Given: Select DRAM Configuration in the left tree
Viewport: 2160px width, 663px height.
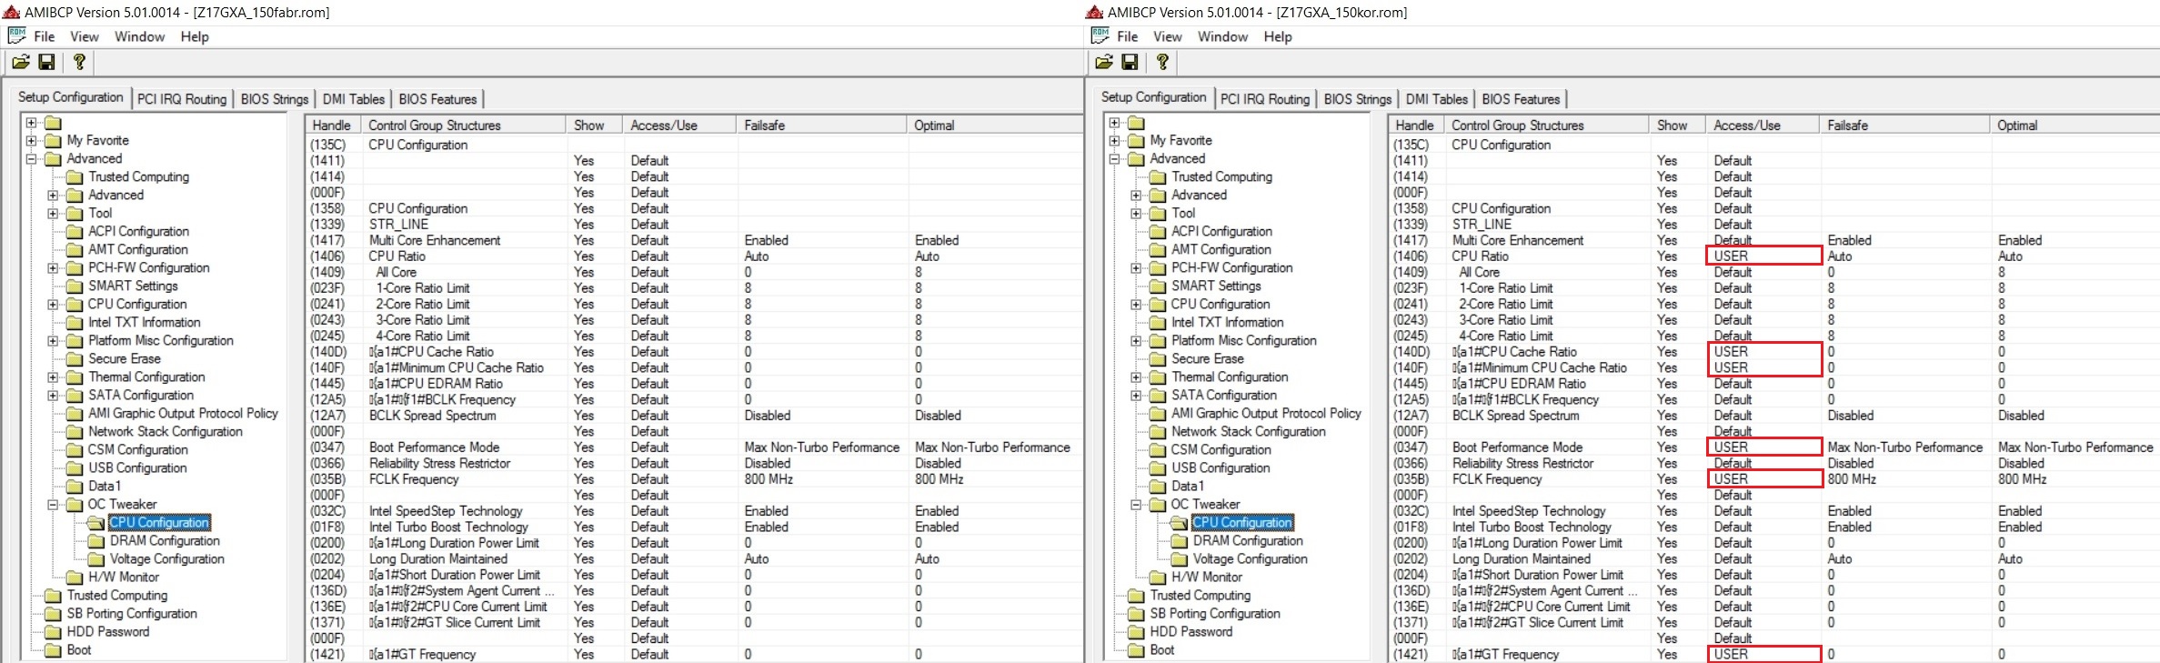Looking at the screenshot, I should point(165,541).
